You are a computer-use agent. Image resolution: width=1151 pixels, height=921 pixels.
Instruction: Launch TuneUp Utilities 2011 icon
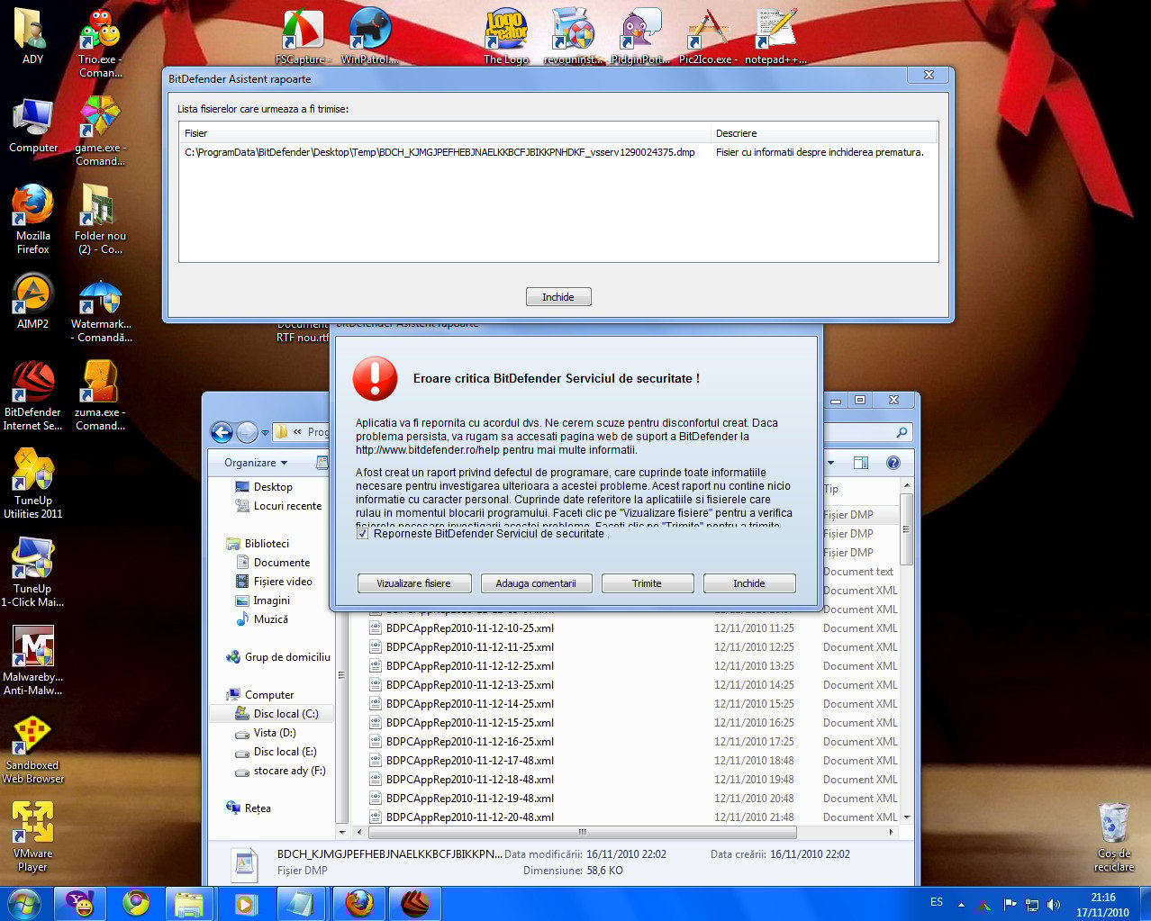click(33, 484)
